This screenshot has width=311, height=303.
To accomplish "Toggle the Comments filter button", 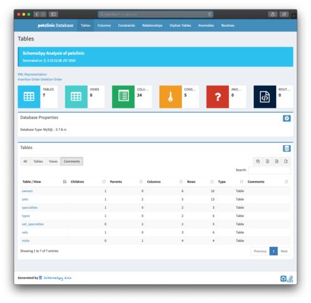I will [72, 161].
